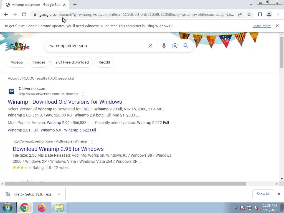Search by image with the Lens icon
The image size is (284, 213).
175,46
